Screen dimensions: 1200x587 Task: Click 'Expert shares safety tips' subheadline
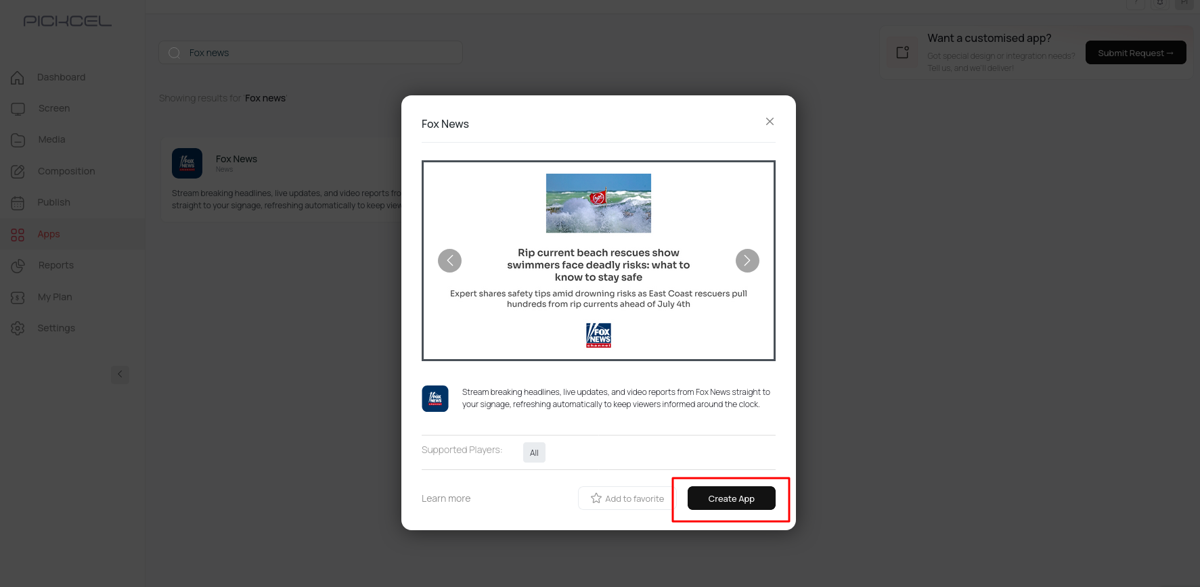(598, 299)
